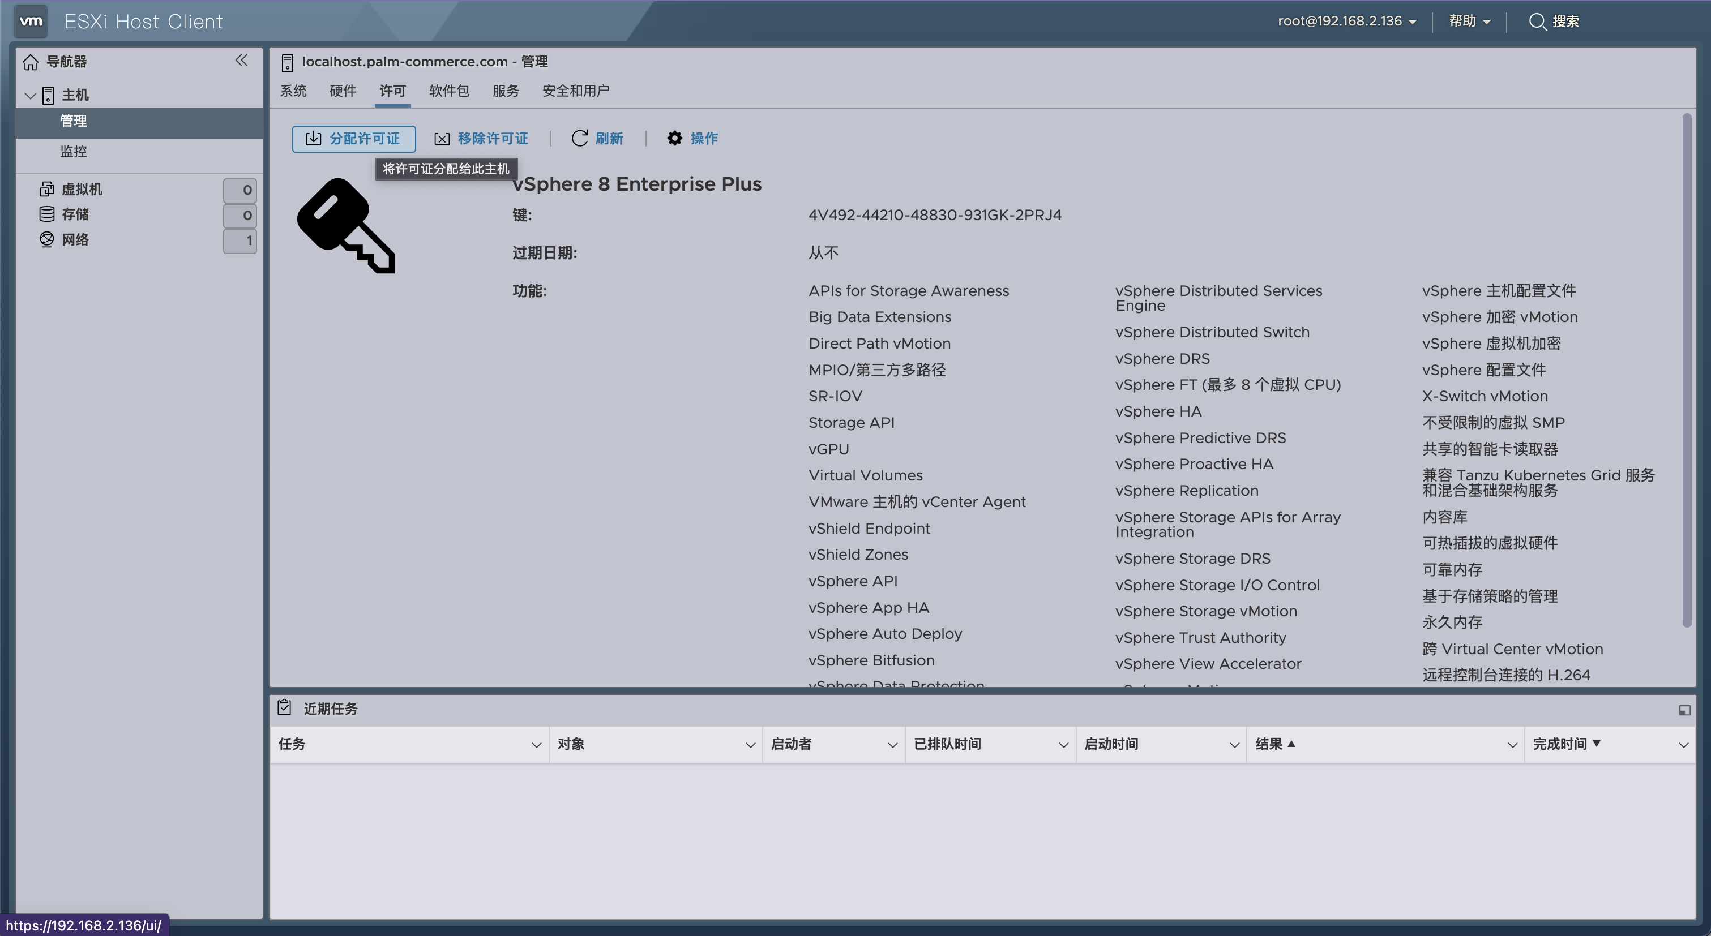Open the Task (任务) column dropdown arrow
Image resolution: width=1711 pixels, height=936 pixels.
pyautogui.click(x=536, y=745)
